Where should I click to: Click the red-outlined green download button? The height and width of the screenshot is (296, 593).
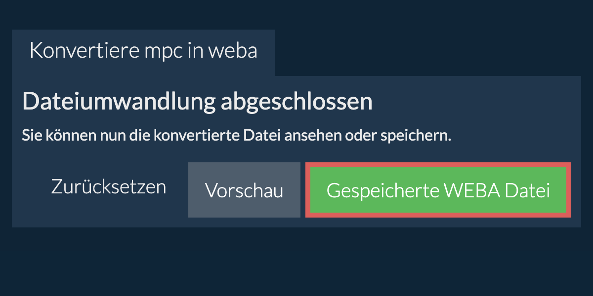[438, 190]
